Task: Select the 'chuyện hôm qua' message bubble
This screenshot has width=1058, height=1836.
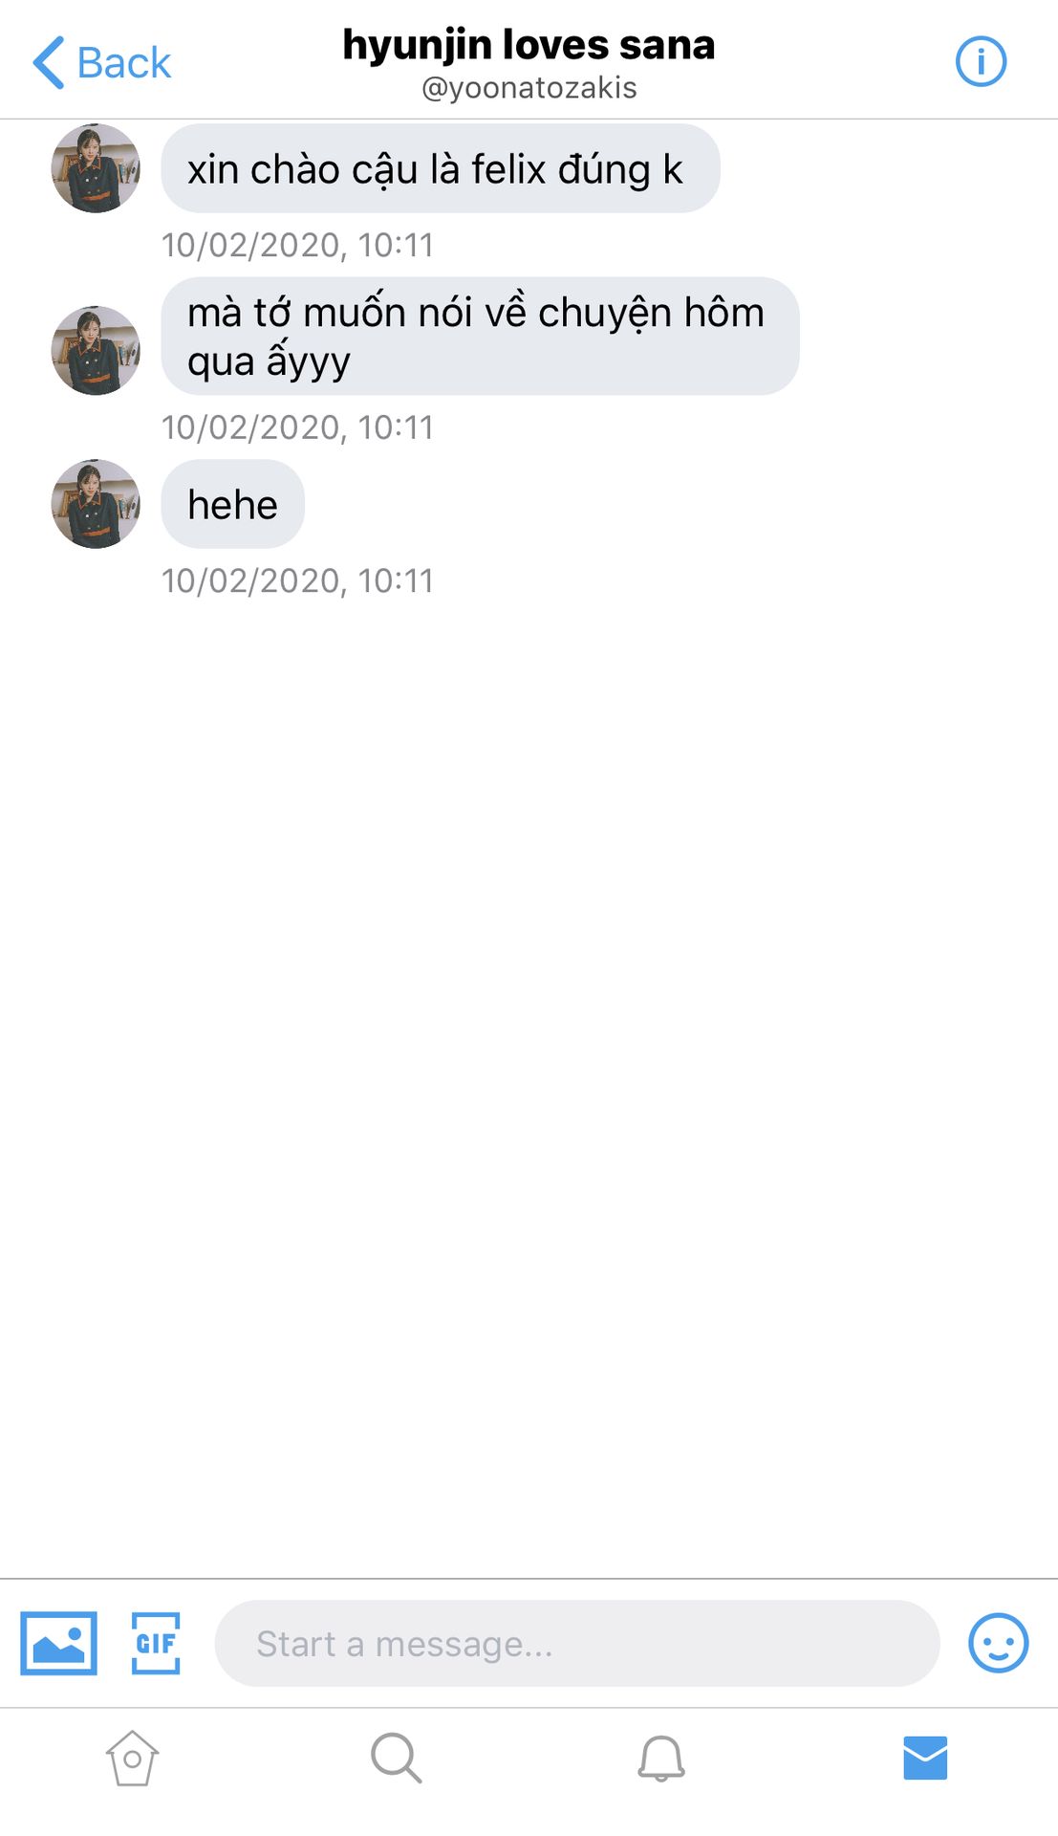Action: tap(480, 336)
